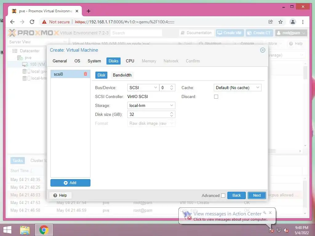Click the browser forward arrow
The image size is (315, 236).
click(x=22, y=22)
